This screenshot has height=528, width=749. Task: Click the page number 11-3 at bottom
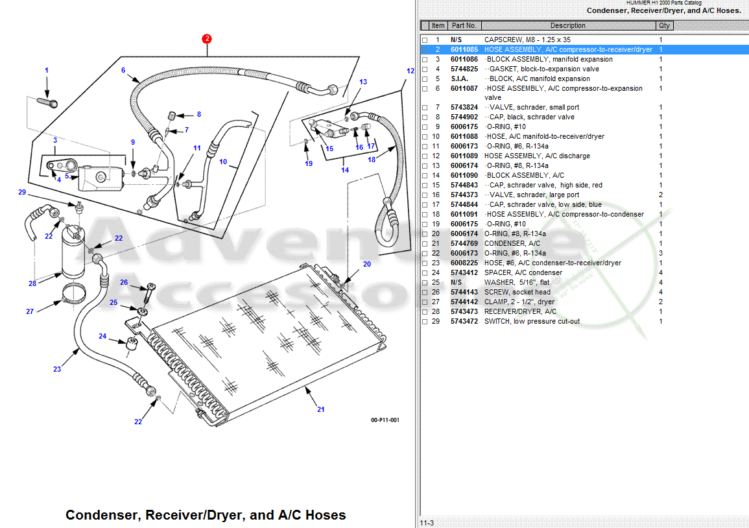428,521
